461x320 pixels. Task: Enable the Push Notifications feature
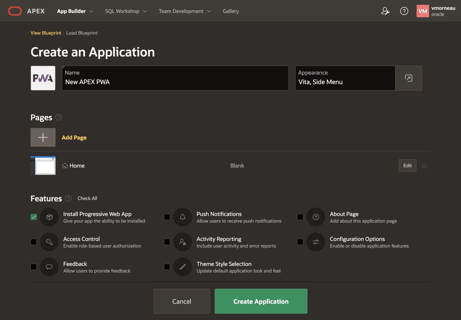point(167,217)
